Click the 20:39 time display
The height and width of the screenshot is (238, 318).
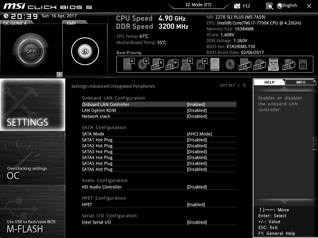24,16
